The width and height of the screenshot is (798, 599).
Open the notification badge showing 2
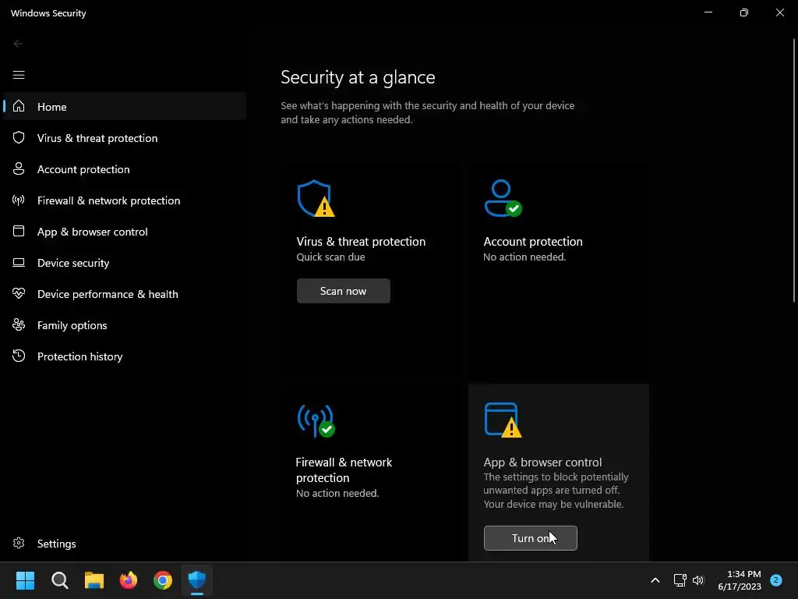(776, 580)
